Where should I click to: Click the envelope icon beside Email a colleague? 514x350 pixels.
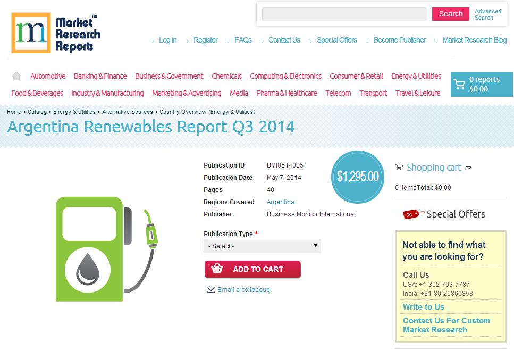(211, 290)
